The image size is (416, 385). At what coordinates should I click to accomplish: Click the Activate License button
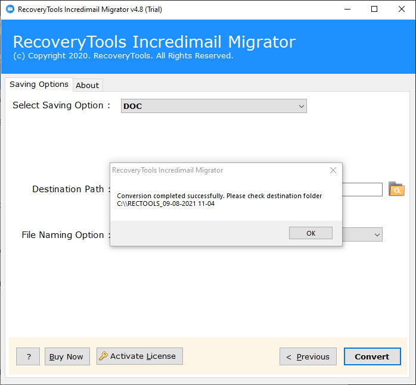coord(139,356)
